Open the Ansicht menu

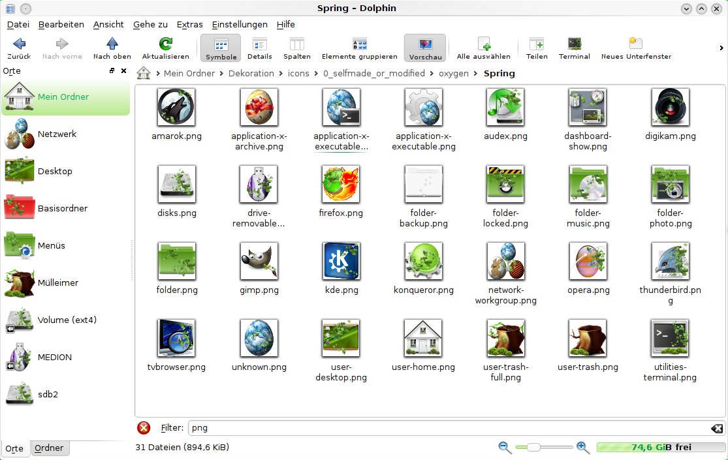pyautogui.click(x=108, y=24)
